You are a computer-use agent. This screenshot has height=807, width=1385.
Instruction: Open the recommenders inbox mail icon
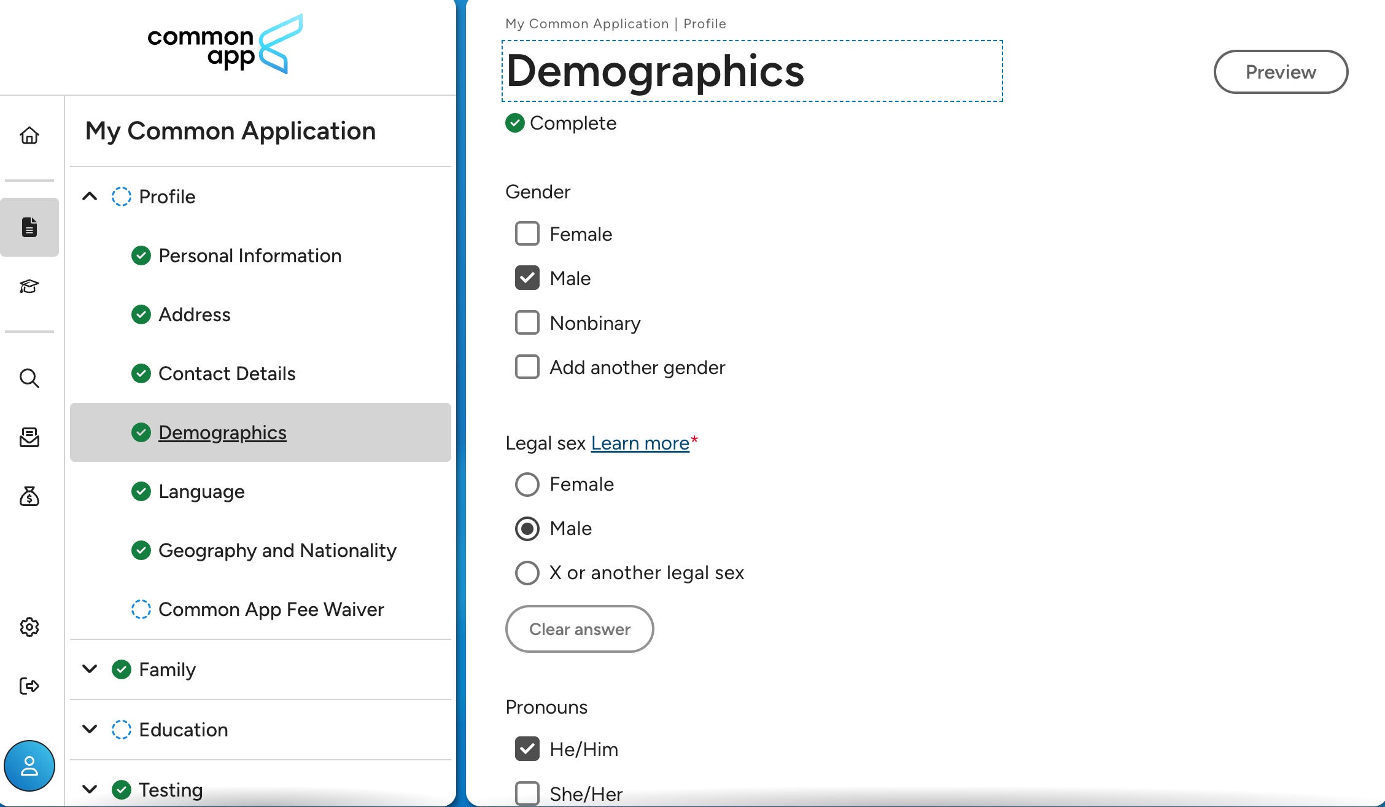(x=29, y=437)
